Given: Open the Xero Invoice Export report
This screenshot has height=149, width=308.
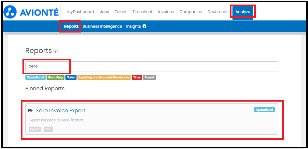Looking at the screenshot, I should pos(61,111).
